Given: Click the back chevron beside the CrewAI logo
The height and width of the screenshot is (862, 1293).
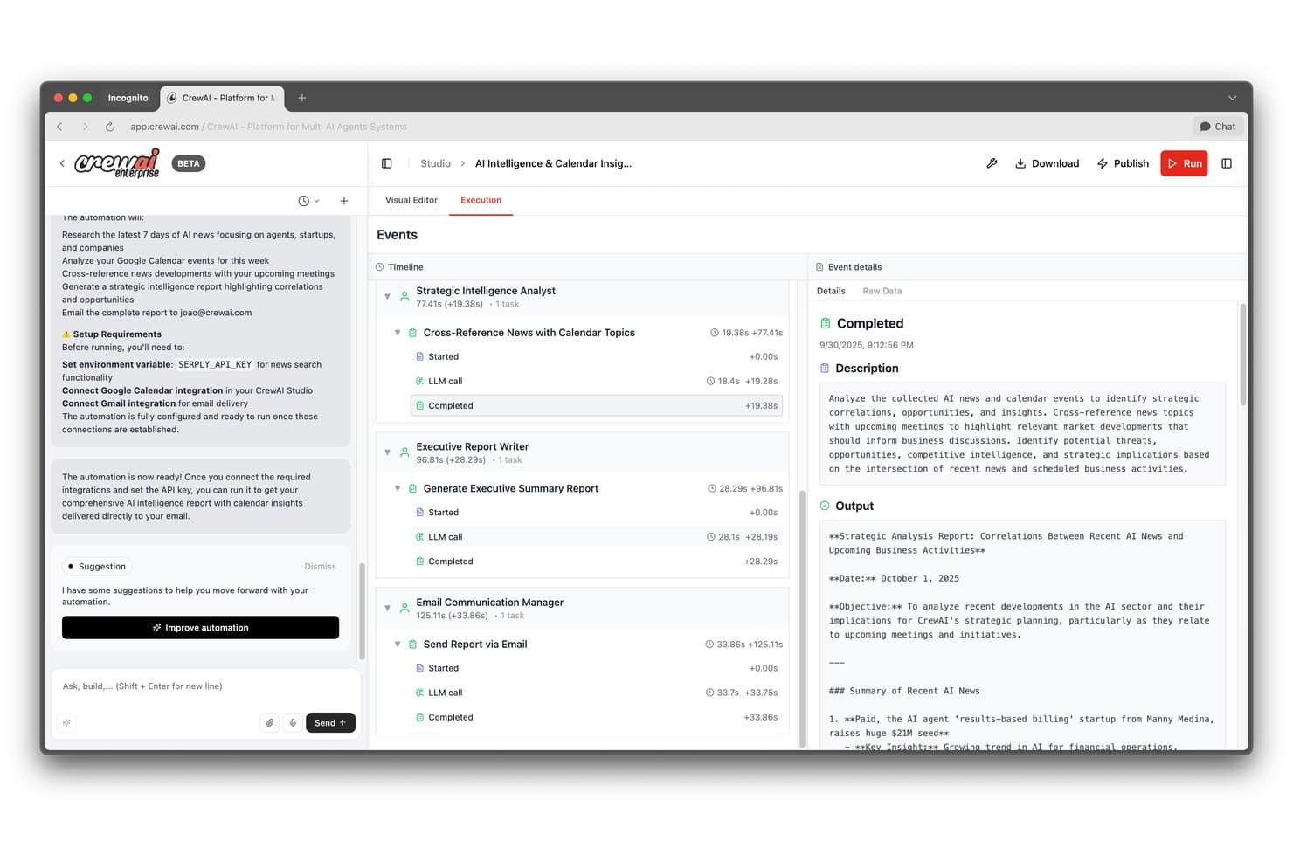Looking at the screenshot, I should pos(62,163).
